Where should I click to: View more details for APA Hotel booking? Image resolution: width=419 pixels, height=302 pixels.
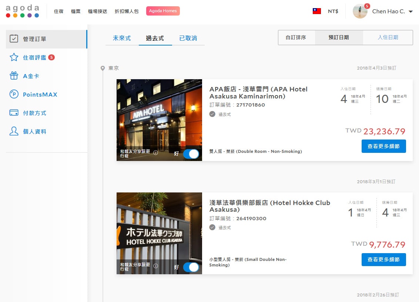tap(384, 146)
